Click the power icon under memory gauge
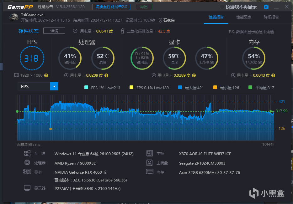 (x=233, y=75)
